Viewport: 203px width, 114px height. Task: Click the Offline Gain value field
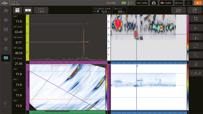coord(119,10)
